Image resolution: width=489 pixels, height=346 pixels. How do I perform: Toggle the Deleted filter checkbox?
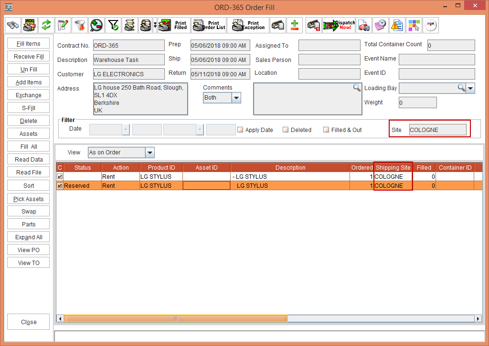tap(286, 130)
